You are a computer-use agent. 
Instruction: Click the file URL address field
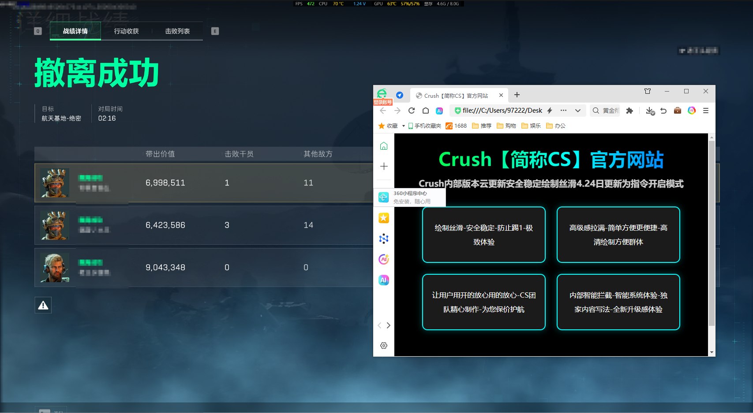(x=502, y=111)
